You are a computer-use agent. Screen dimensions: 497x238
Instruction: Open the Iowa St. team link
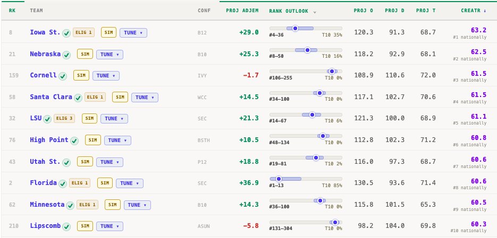pyautogui.click(x=45, y=32)
